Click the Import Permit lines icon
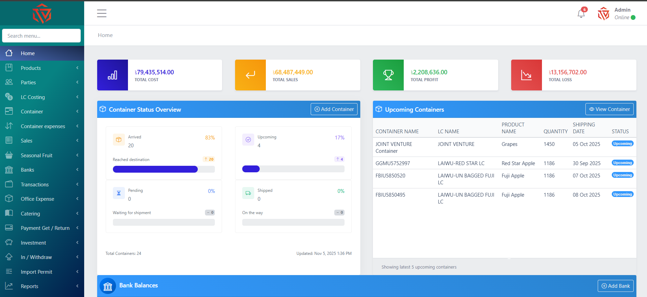 [x=9, y=272]
